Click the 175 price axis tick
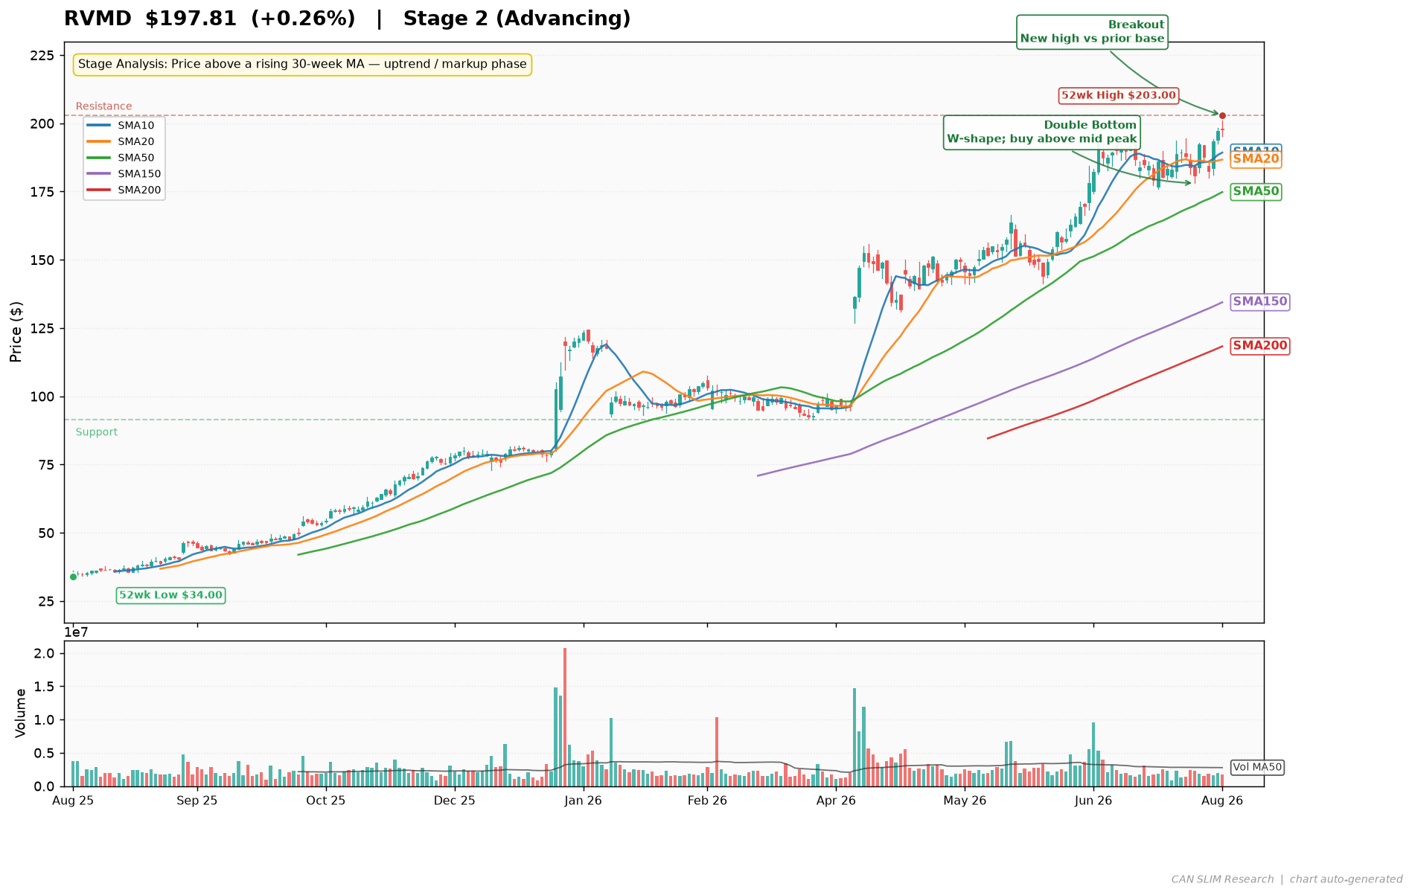 click(42, 192)
